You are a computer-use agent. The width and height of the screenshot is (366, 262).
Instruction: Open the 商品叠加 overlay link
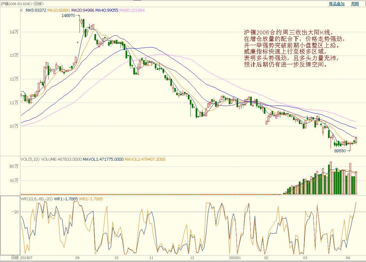336,4
